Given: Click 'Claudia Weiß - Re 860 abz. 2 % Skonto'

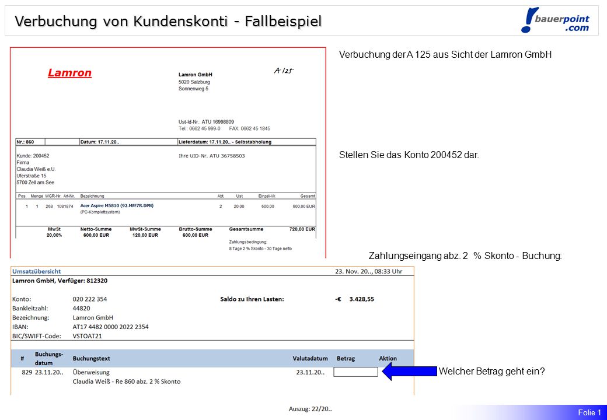Looking at the screenshot, I should click(127, 381).
